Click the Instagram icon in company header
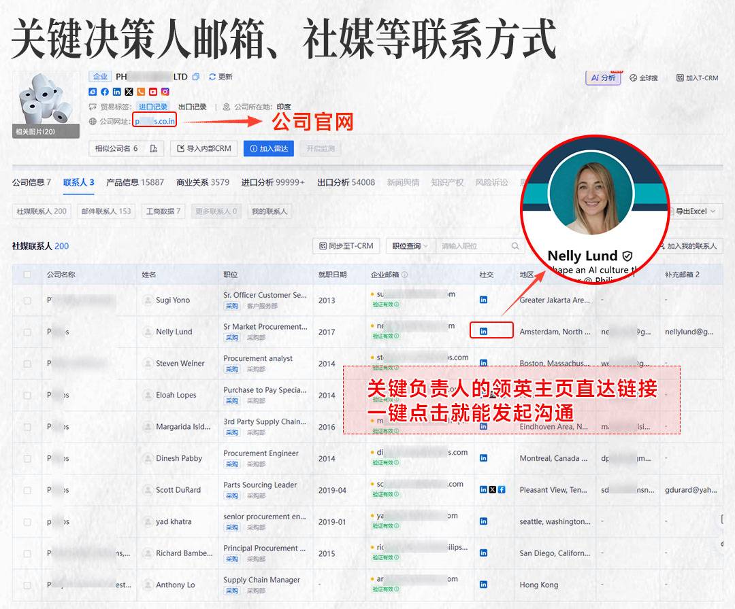 (165, 92)
